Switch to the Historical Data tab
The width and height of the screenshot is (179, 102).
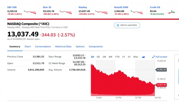click(x=63, y=46)
